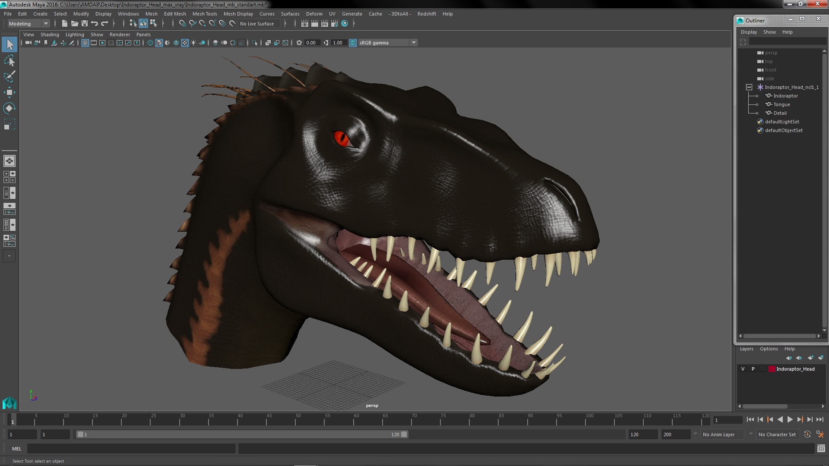Open the Edit Mesh menu

(x=175, y=14)
